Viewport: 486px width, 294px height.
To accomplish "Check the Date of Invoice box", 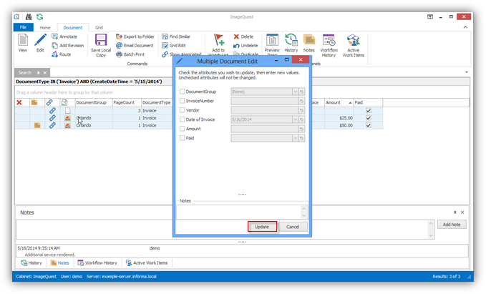I will tap(183, 119).
